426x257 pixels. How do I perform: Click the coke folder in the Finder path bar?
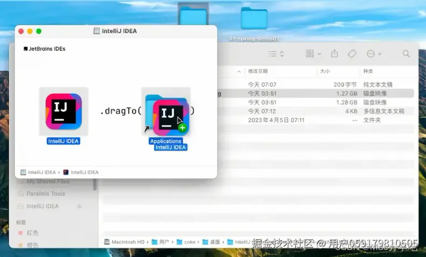(x=186, y=242)
